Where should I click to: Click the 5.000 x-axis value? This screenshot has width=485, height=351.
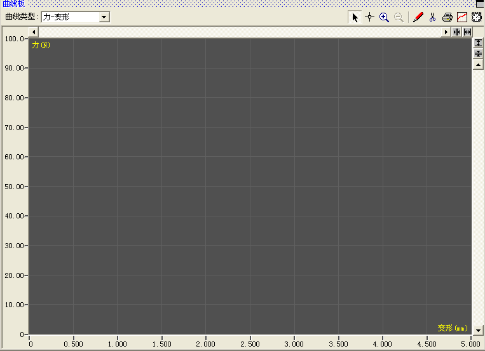pos(470,344)
